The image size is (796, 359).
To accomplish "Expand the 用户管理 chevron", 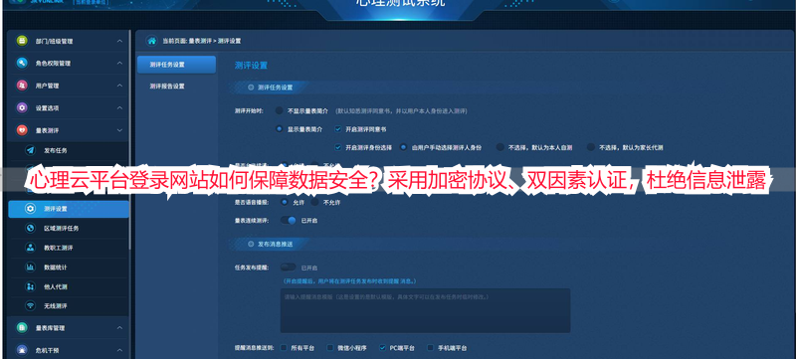I will coord(119,86).
